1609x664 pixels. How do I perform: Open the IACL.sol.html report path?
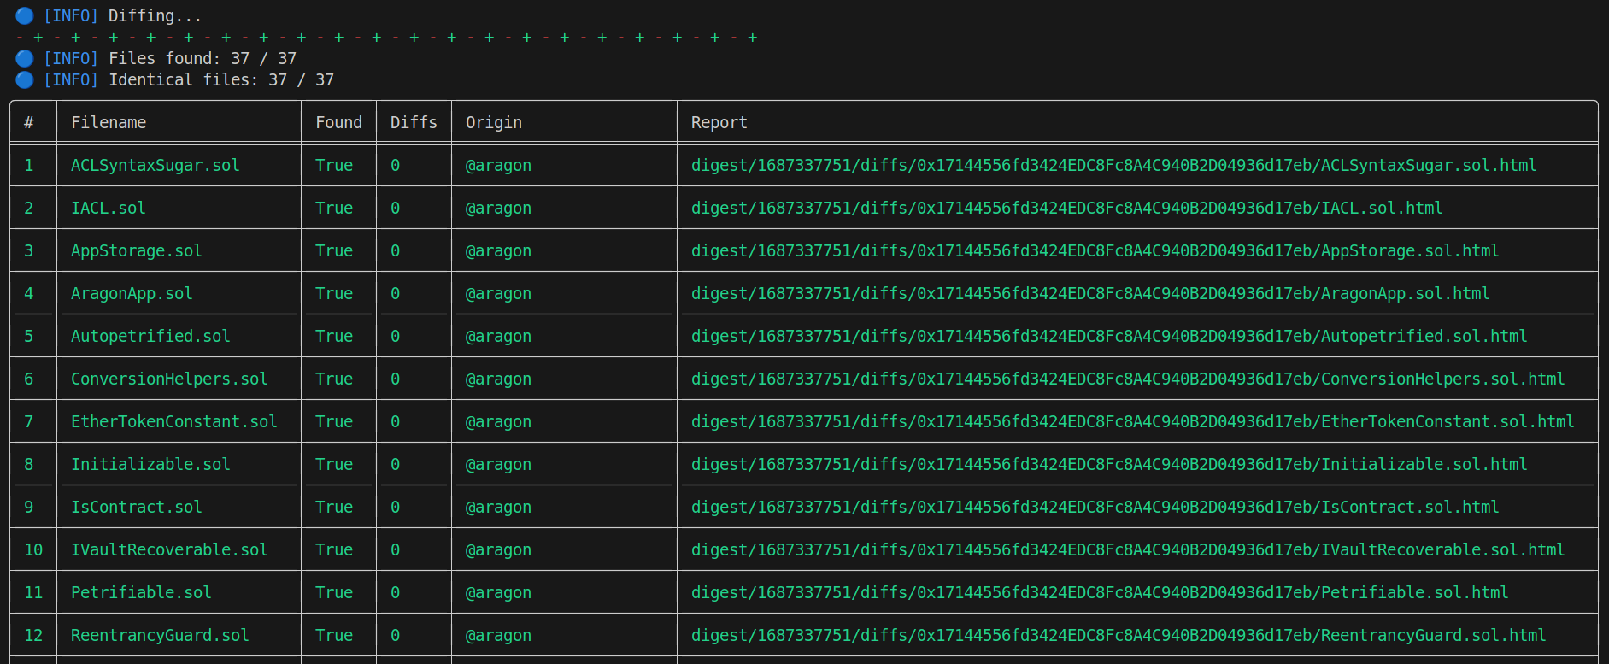(x=1067, y=208)
